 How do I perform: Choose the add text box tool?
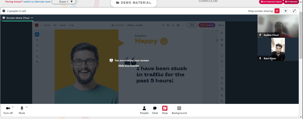coord(37,56)
